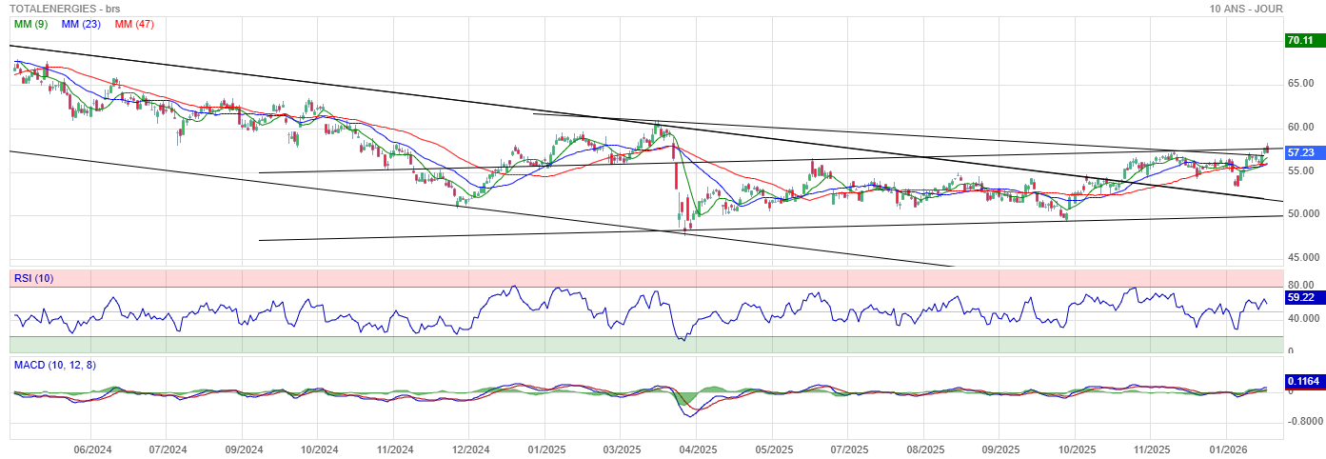Click the 07/2024 date axis label
1326x459 pixels.
click(x=166, y=449)
